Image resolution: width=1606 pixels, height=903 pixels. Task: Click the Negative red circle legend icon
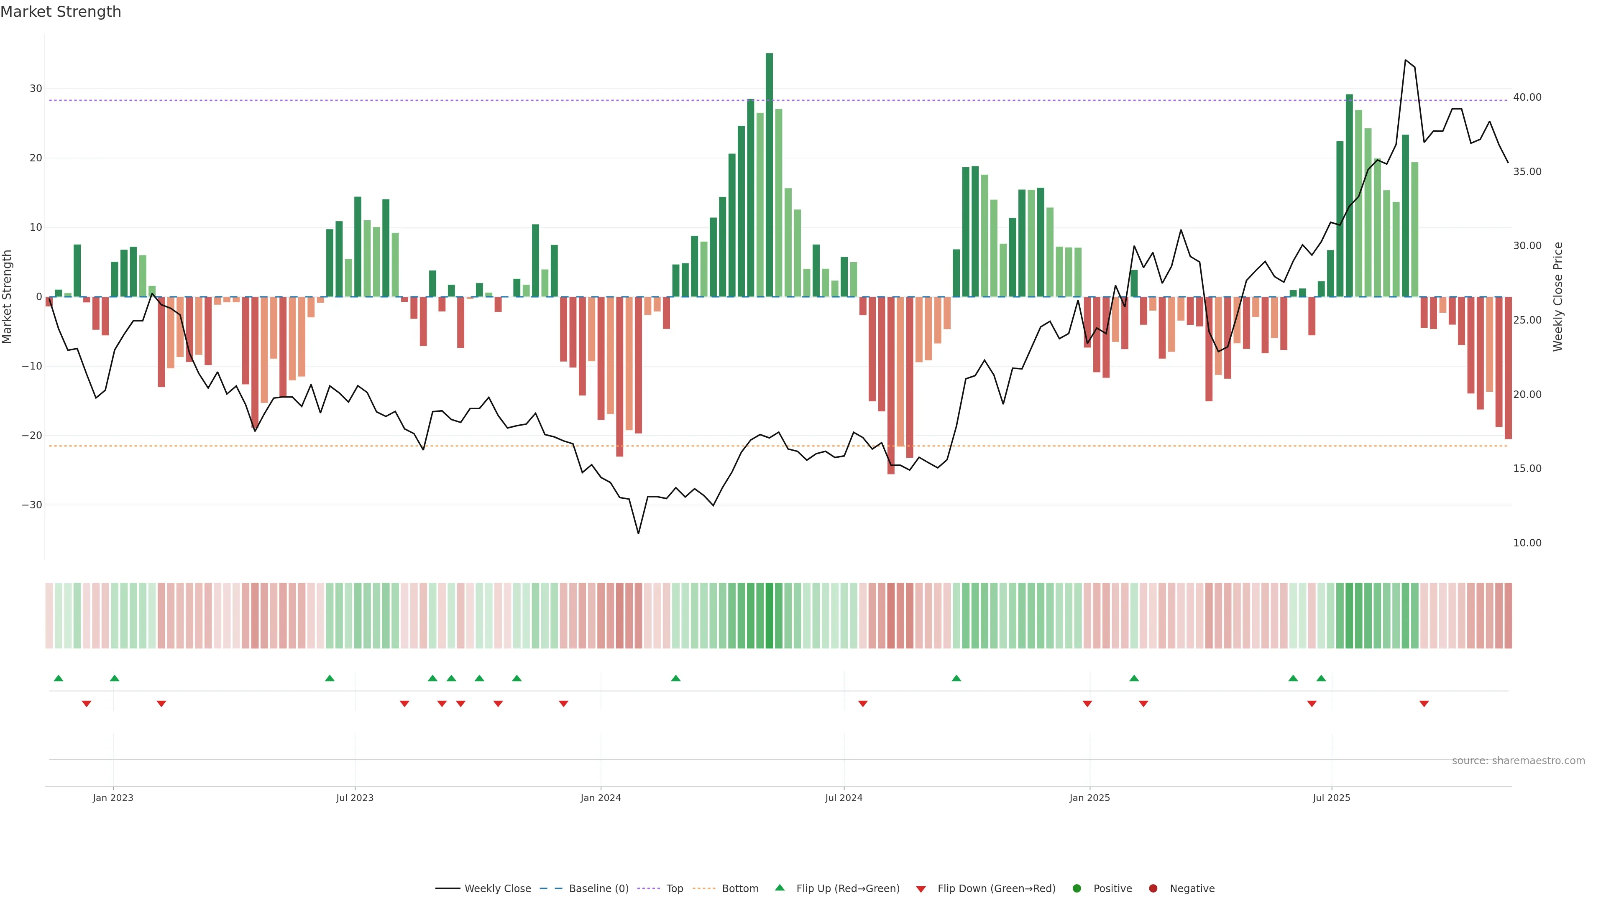[1153, 888]
